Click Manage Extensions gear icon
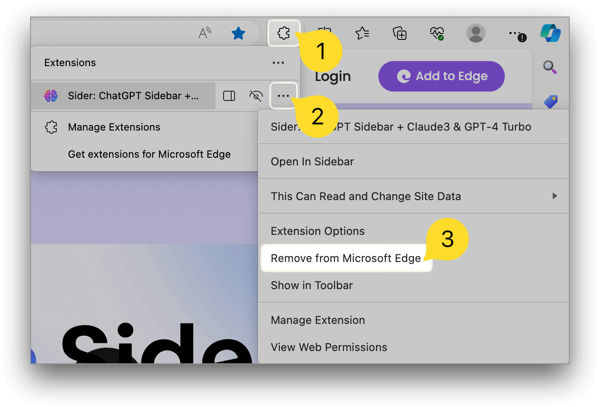 (x=51, y=127)
